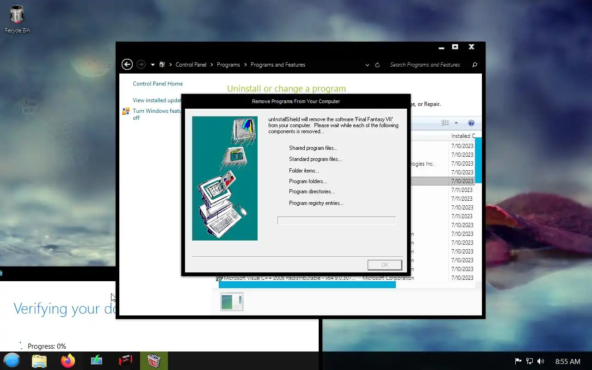The width and height of the screenshot is (592, 370).
Task: Select Programs in the breadcrumb
Action: [x=228, y=65]
